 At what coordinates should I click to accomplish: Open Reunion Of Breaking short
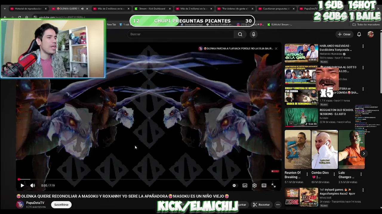pos(298,150)
